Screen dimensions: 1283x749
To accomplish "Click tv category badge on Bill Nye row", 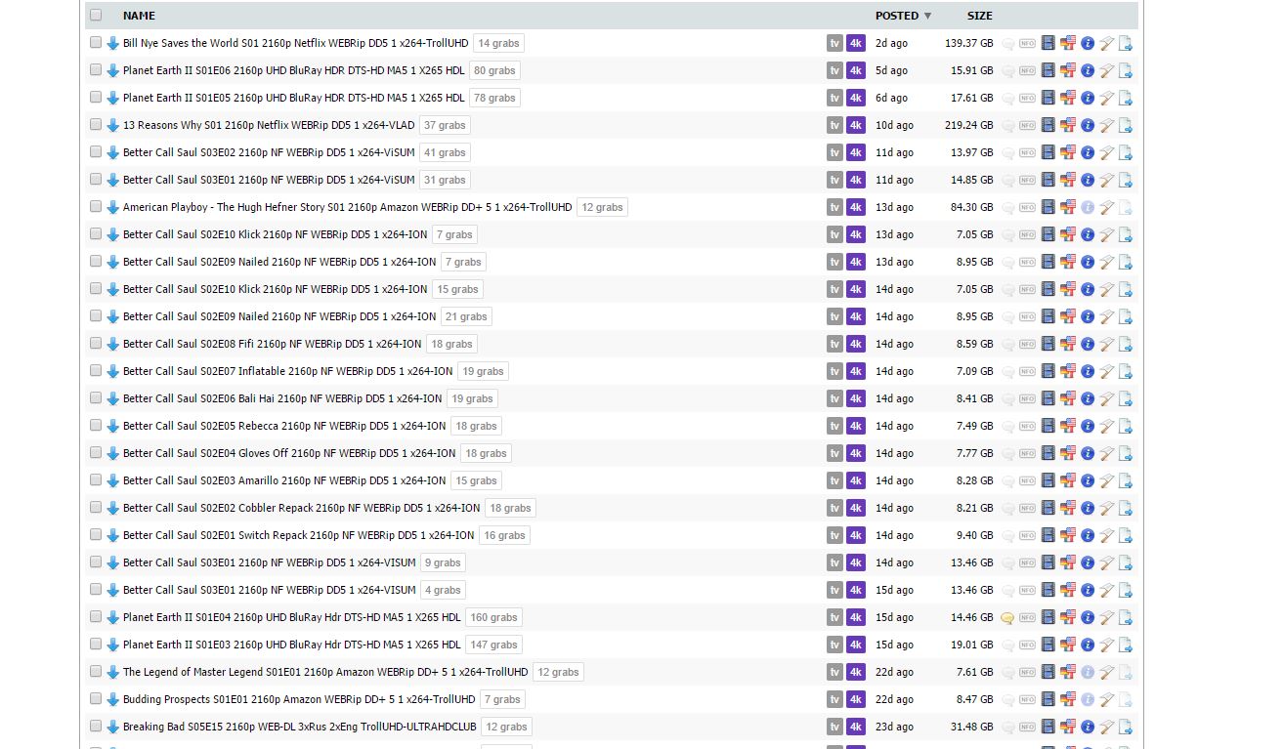I will click(x=834, y=43).
